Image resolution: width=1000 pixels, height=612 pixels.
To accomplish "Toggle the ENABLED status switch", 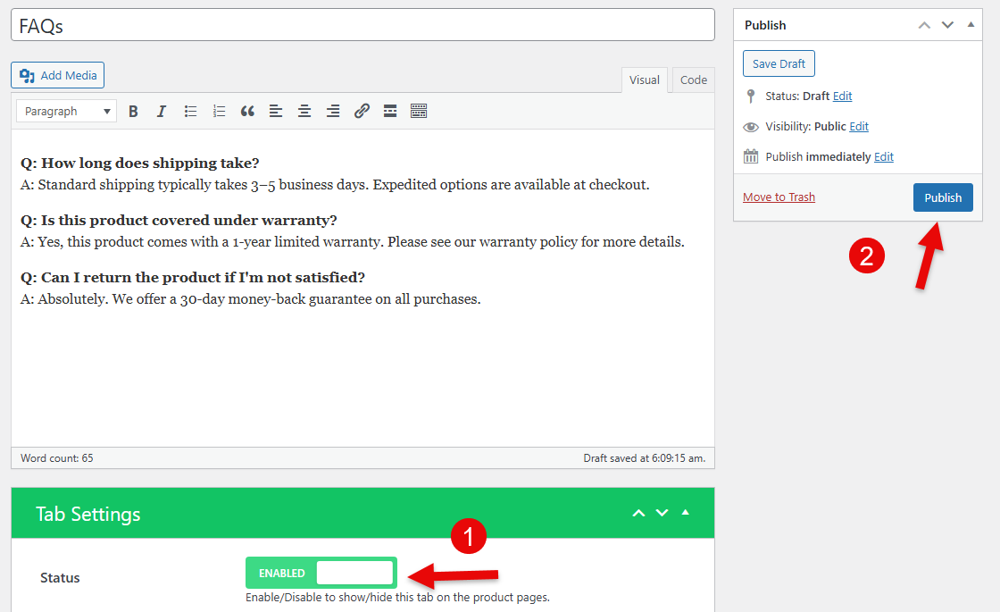I will (321, 573).
